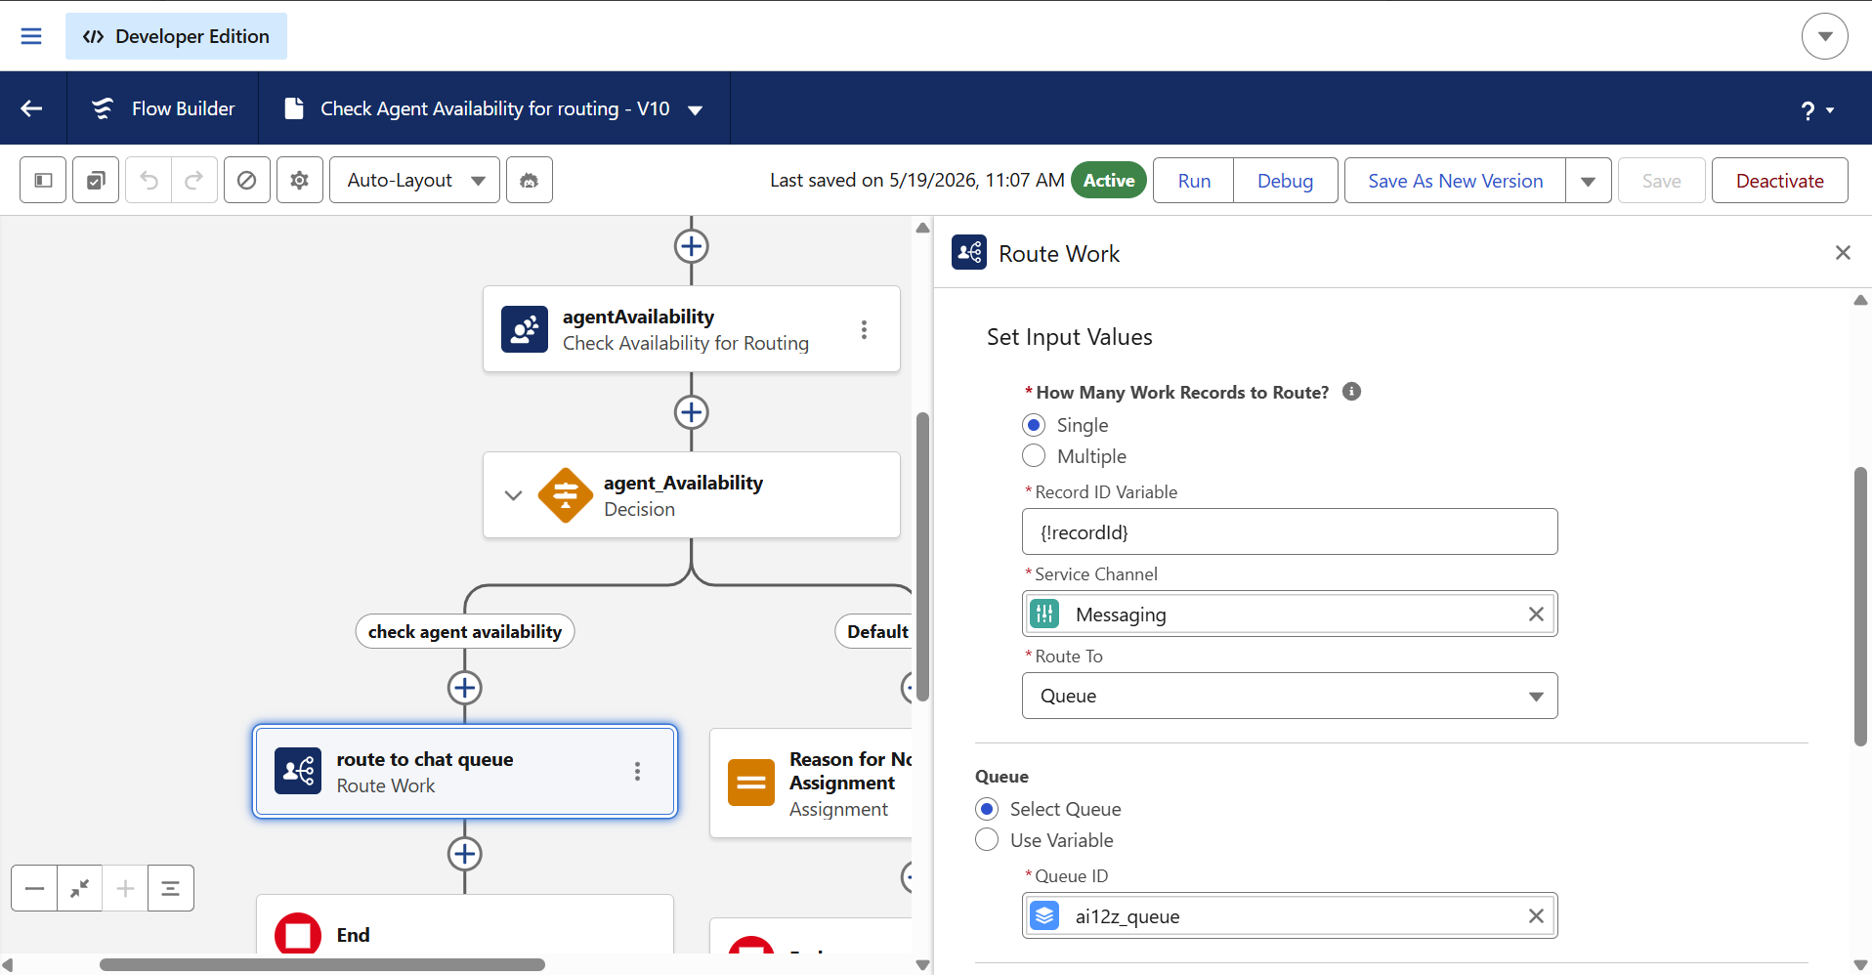Select the agentAvailability node label

point(638,317)
